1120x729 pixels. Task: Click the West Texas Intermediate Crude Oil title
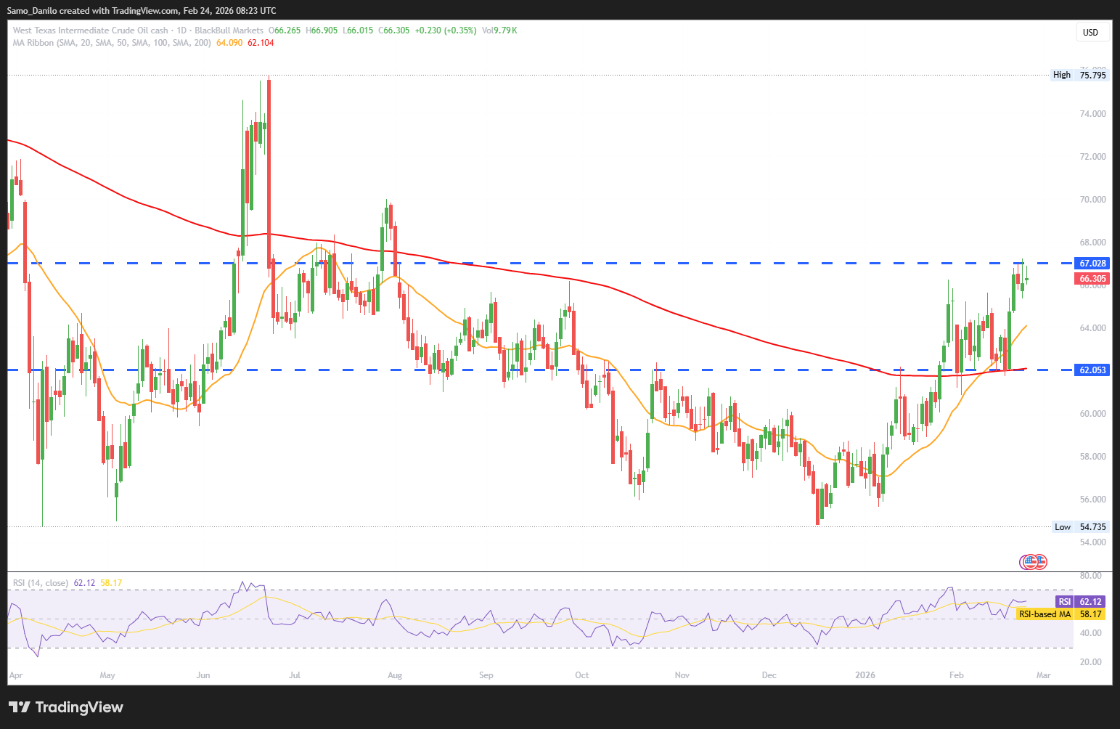pos(90,30)
